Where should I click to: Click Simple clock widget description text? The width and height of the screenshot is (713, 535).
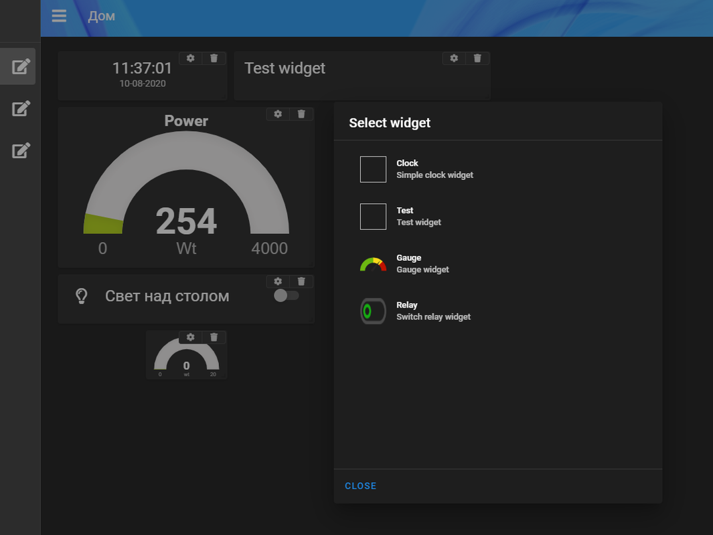click(x=434, y=175)
